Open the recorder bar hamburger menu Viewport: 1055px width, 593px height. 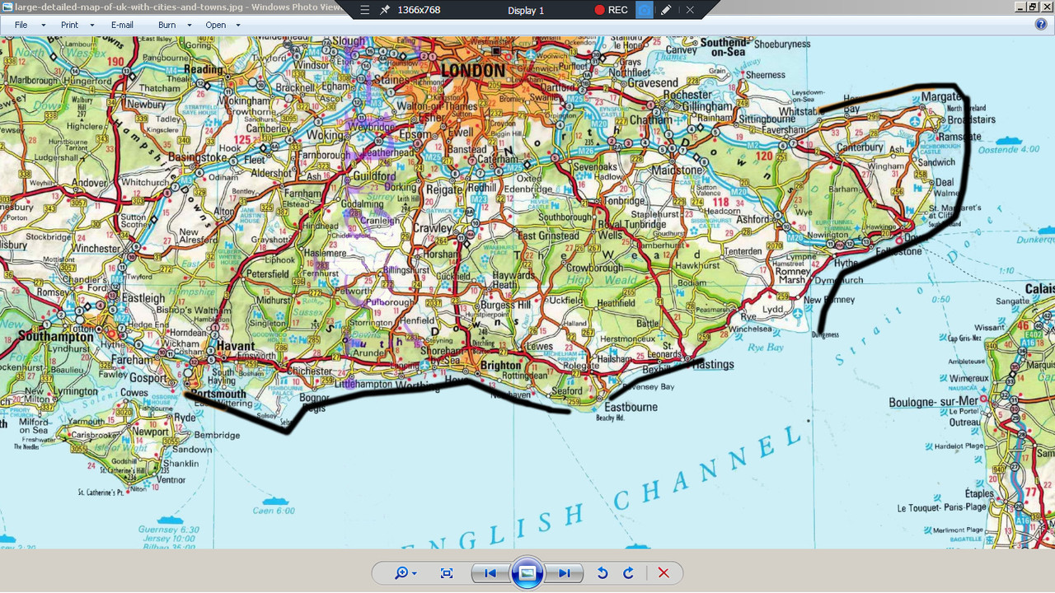(x=365, y=10)
